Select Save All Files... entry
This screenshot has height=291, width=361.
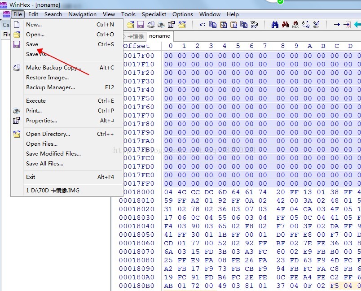(67, 163)
